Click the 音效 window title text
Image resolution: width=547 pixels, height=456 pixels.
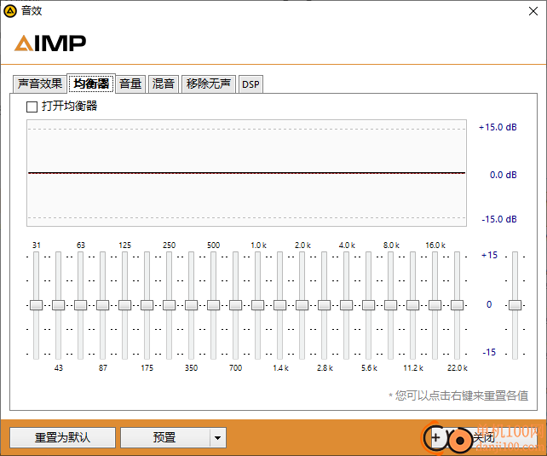(32, 11)
